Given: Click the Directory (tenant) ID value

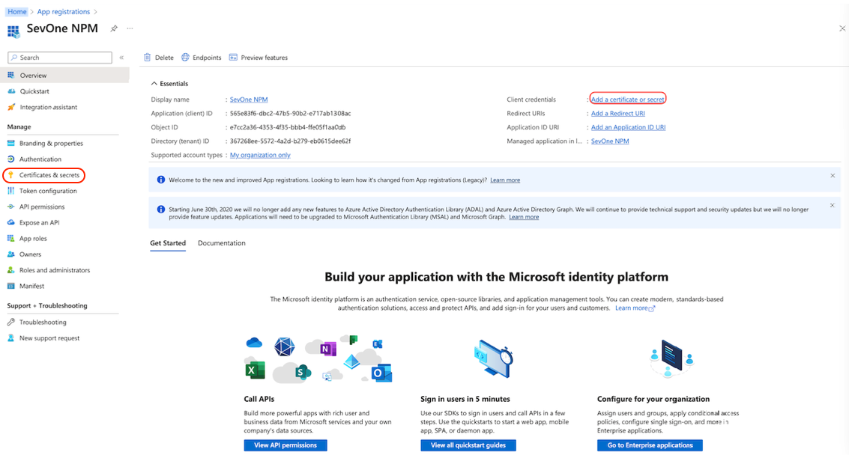Looking at the screenshot, I should tap(290, 141).
